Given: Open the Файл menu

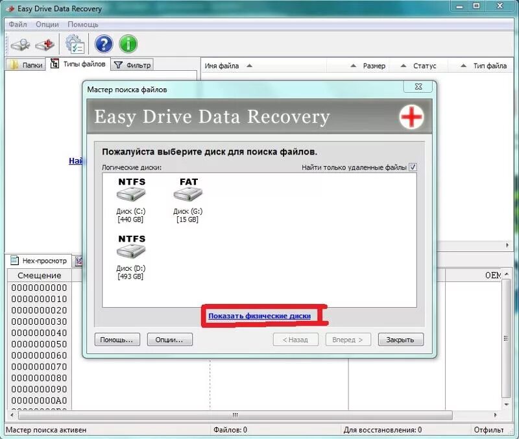Looking at the screenshot, I should point(18,25).
